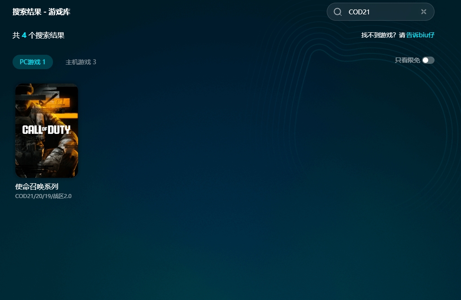Screen dimensions: 461x300
Task: Click the count 3 on 主机游戏 tab
Action: (94, 62)
